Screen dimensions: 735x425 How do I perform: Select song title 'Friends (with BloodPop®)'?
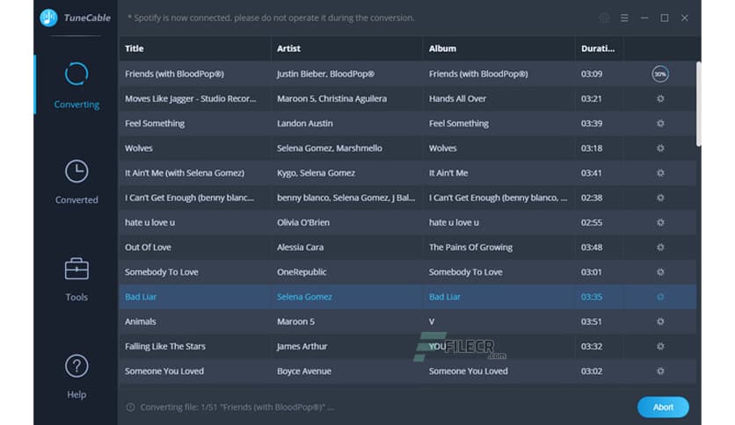pyautogui.click(x=174, y=74)
